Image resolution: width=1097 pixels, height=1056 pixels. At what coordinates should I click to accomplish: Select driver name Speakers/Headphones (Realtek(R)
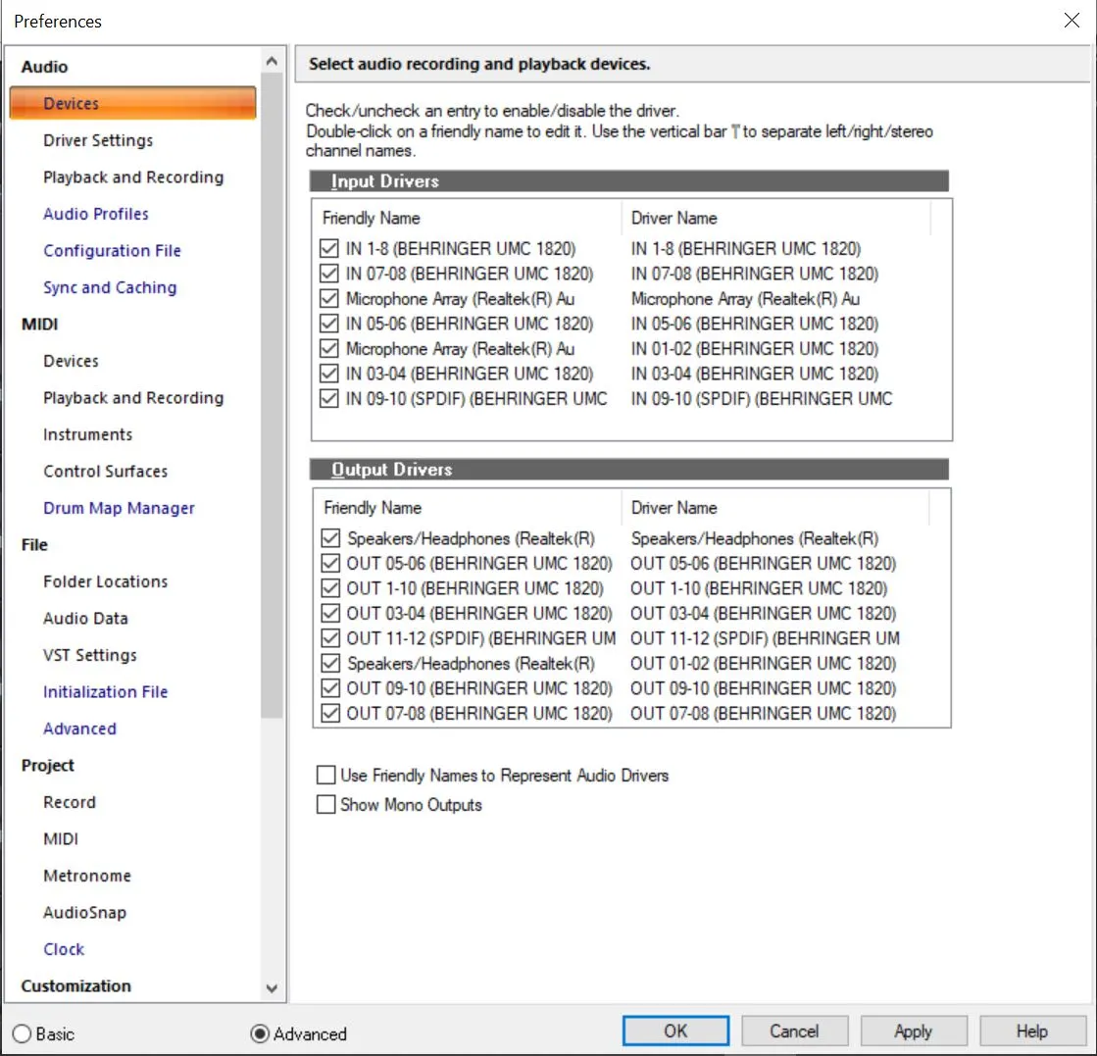click(x=754, y=538)
